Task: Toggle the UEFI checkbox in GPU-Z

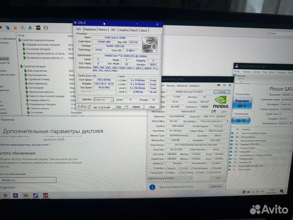Action: 220,112
